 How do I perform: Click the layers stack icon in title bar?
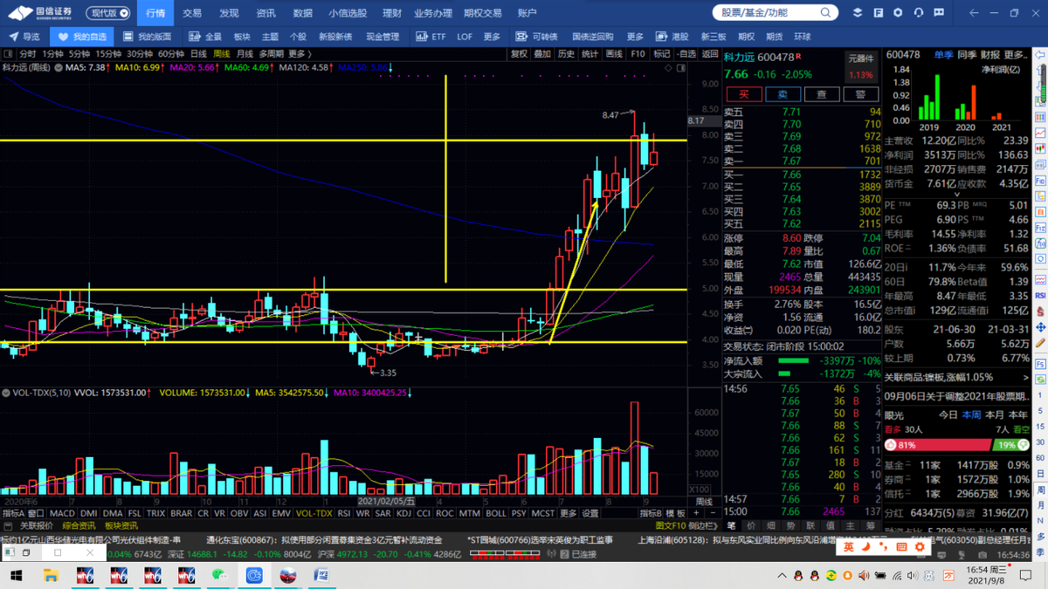point(857,13)
